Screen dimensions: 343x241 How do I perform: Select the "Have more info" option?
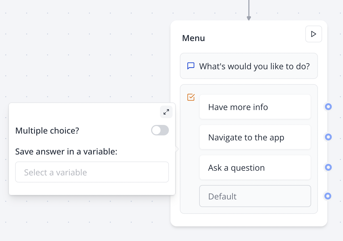click(255, 107)
